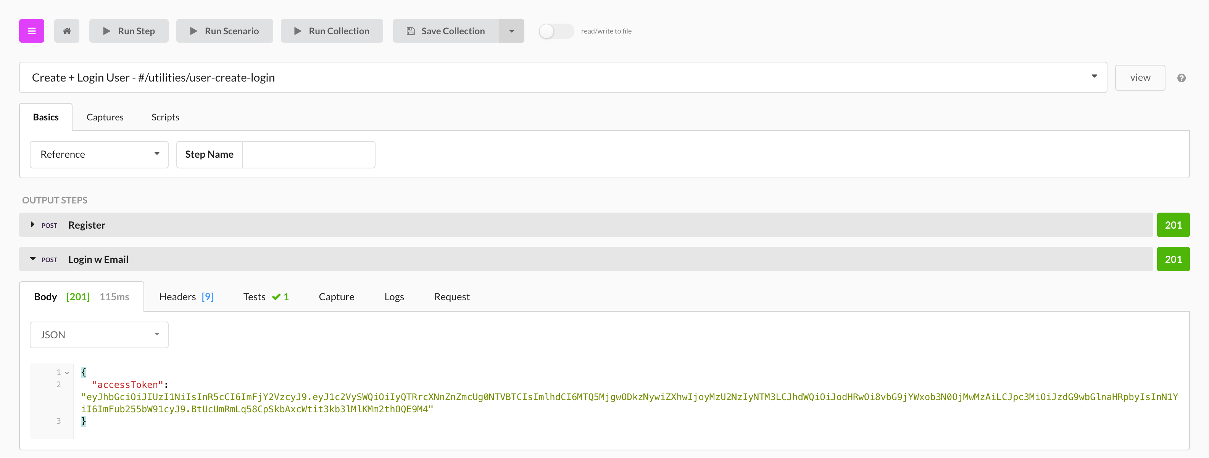Open the Reference type dropdown

point(99,154)
